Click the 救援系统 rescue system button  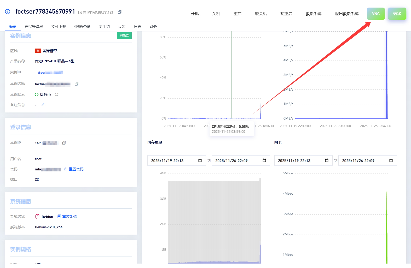314,14
